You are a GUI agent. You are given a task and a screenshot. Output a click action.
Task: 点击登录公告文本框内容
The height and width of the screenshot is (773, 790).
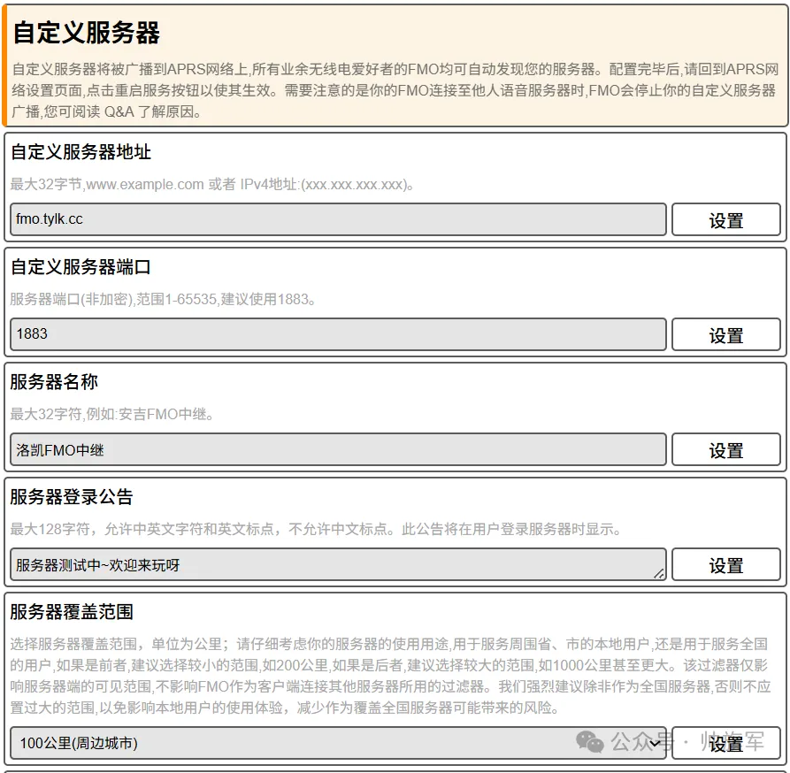click(x=336, y=564)
